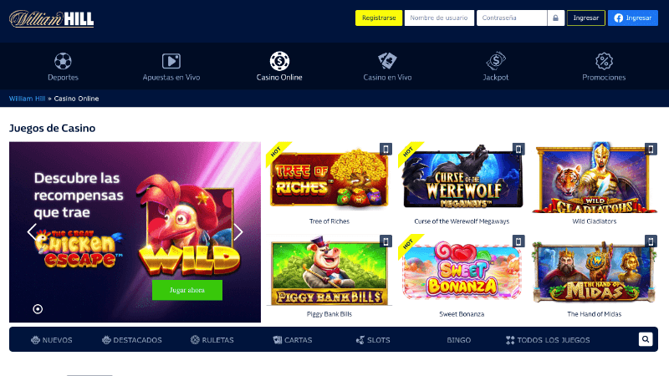Open Casino en Vivo cards icon
Image resolution: width=669 pixels, height=376 pixels.
tap(387, 61)
